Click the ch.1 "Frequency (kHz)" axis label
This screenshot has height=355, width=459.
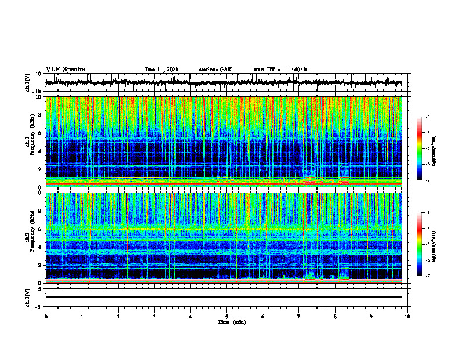tap(32, 135)
